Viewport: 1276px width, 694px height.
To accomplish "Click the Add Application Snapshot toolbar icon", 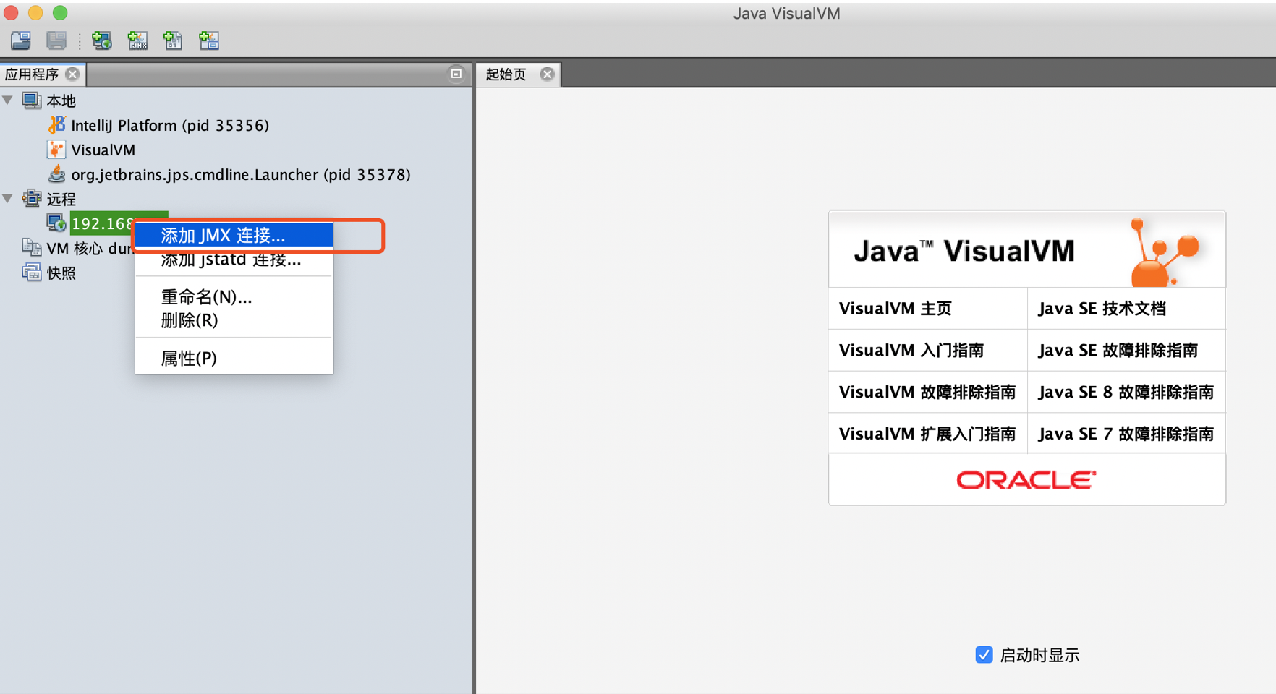I will [x=209, y=40].
